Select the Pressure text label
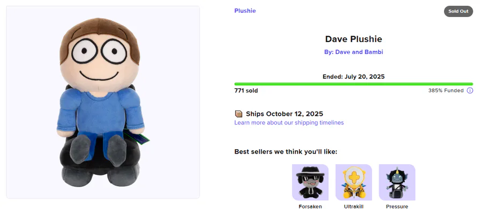Screen dimensions: 482x209 (x=397, y=206)
